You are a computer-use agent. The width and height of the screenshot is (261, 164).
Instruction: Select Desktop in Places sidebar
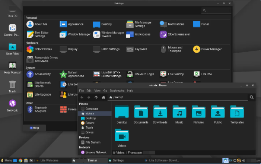(95, 118)
